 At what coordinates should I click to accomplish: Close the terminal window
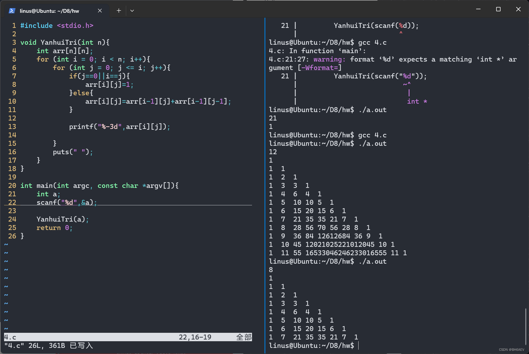(x=518, y=9)
